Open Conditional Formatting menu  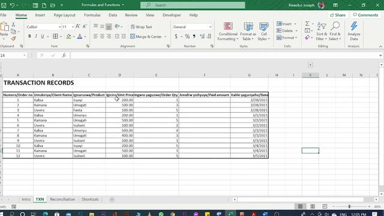coord(228,31)
